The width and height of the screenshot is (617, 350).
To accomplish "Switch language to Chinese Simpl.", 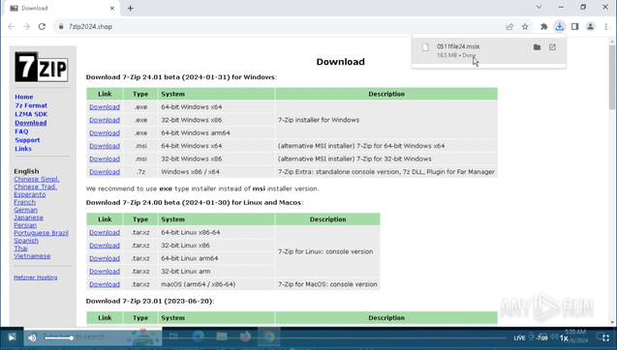I will 37,179.
